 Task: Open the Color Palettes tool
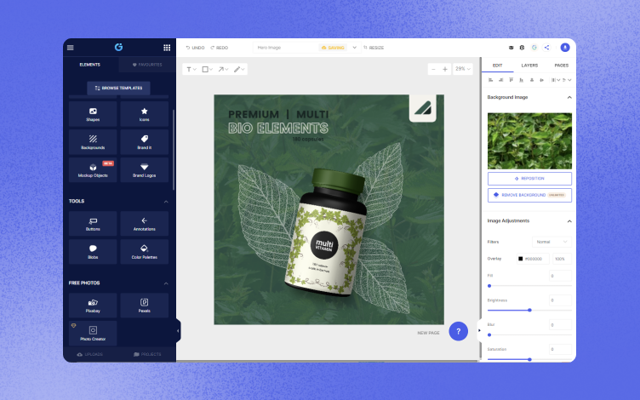pyautogui.click(x=144, y=252)
